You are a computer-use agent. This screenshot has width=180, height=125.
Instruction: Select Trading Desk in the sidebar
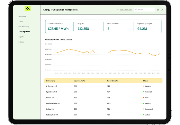[x=24, y=32]
